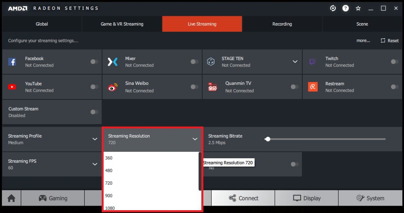
Task: Open Radeon update notifications icon
Action: click(333, 8)
